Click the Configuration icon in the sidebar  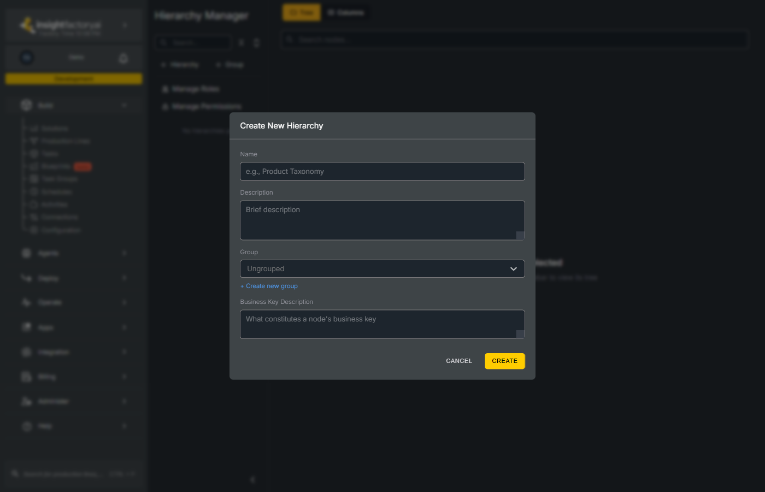point(34,230)
